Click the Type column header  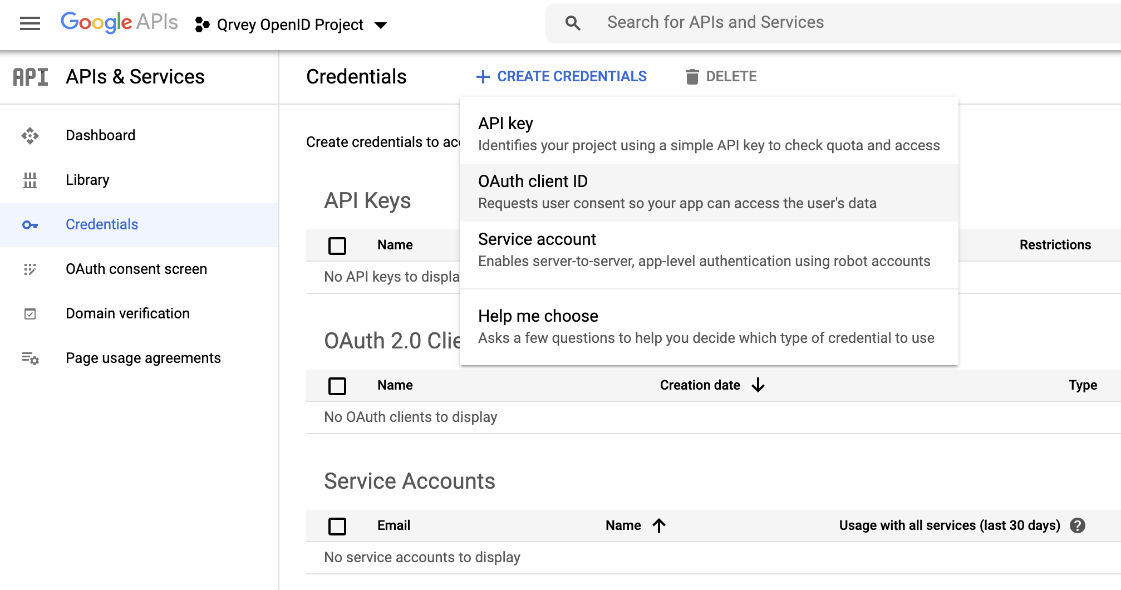pyautogui.click(x=1083, y=385)
